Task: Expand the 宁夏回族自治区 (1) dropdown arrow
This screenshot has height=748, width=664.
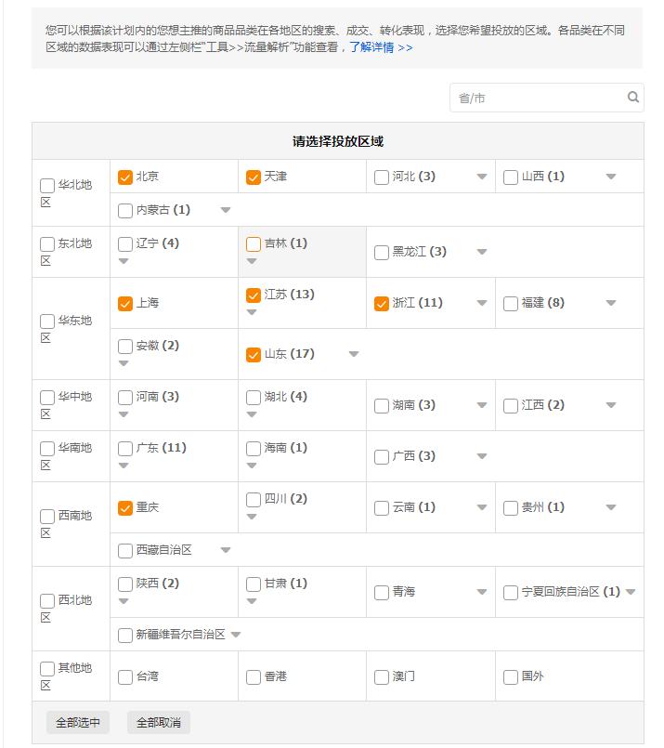Action: point(631,592)
